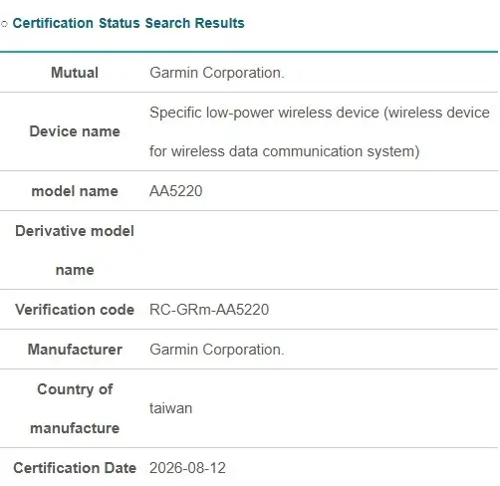Click the bullet circle before the heading
The width and height of the screenshot is (500, 486).
click(4, 24)
